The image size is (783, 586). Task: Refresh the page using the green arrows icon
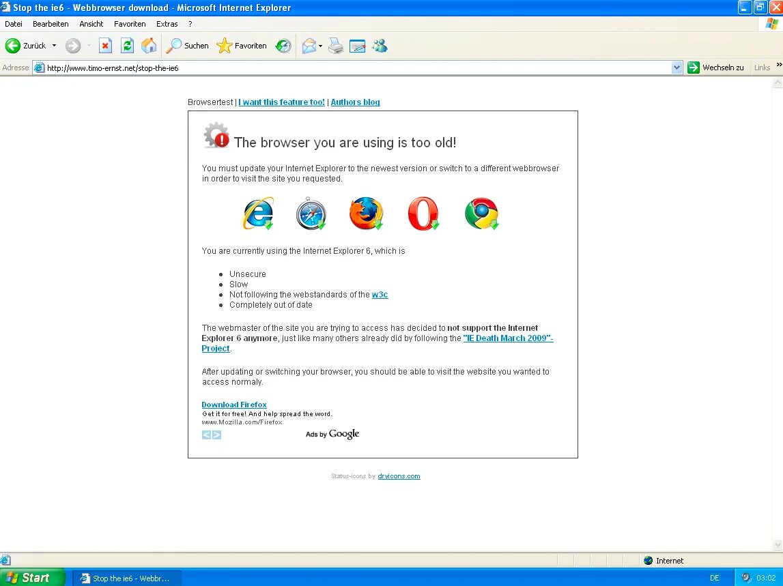pos(128,46)
